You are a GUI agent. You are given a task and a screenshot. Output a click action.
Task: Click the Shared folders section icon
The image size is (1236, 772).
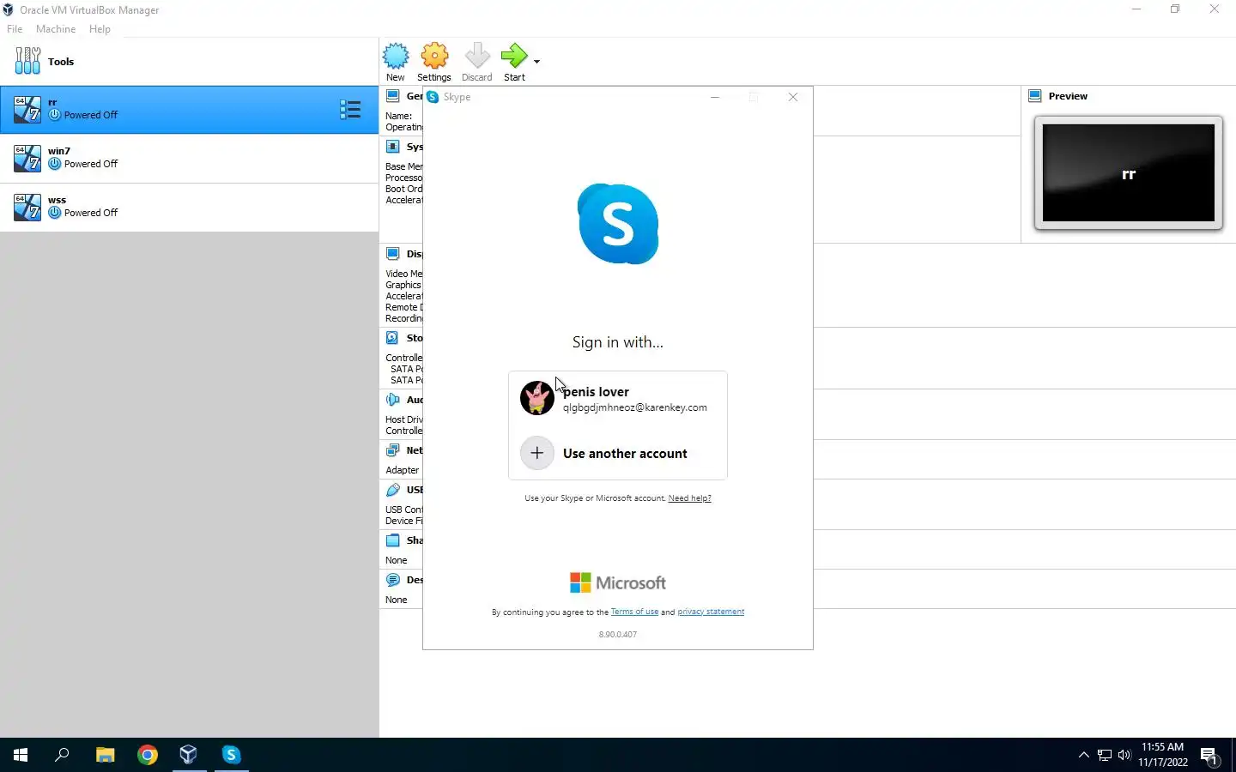coord(393,540)
